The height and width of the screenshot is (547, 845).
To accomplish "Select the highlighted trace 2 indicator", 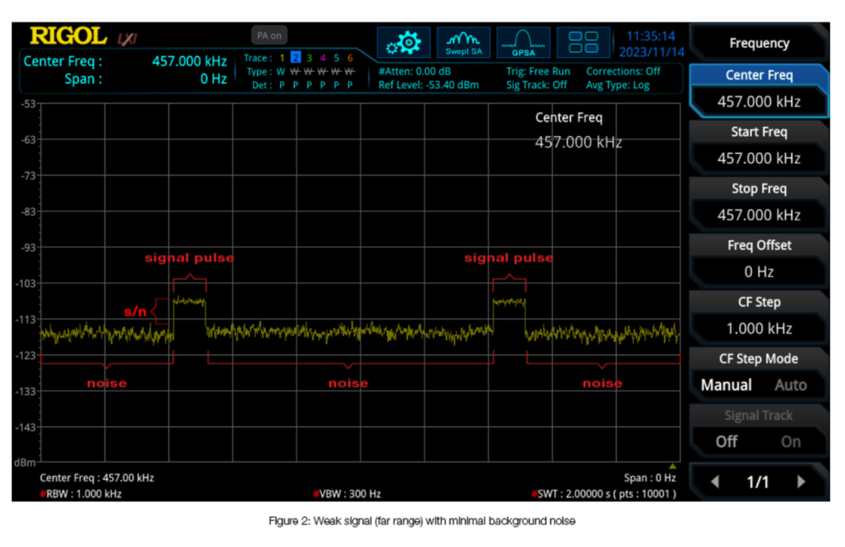I will [x=295, y=58].
